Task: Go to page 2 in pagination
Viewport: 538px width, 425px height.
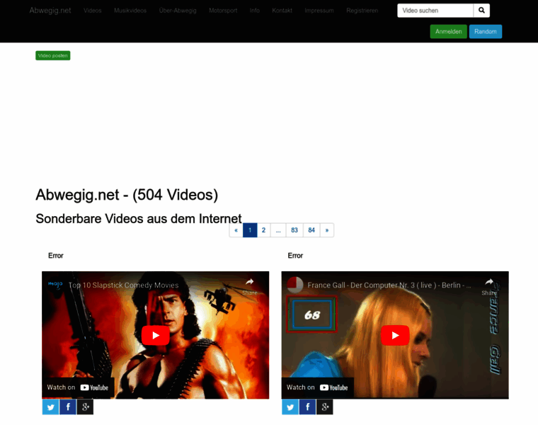Action: tap(263, 230)
